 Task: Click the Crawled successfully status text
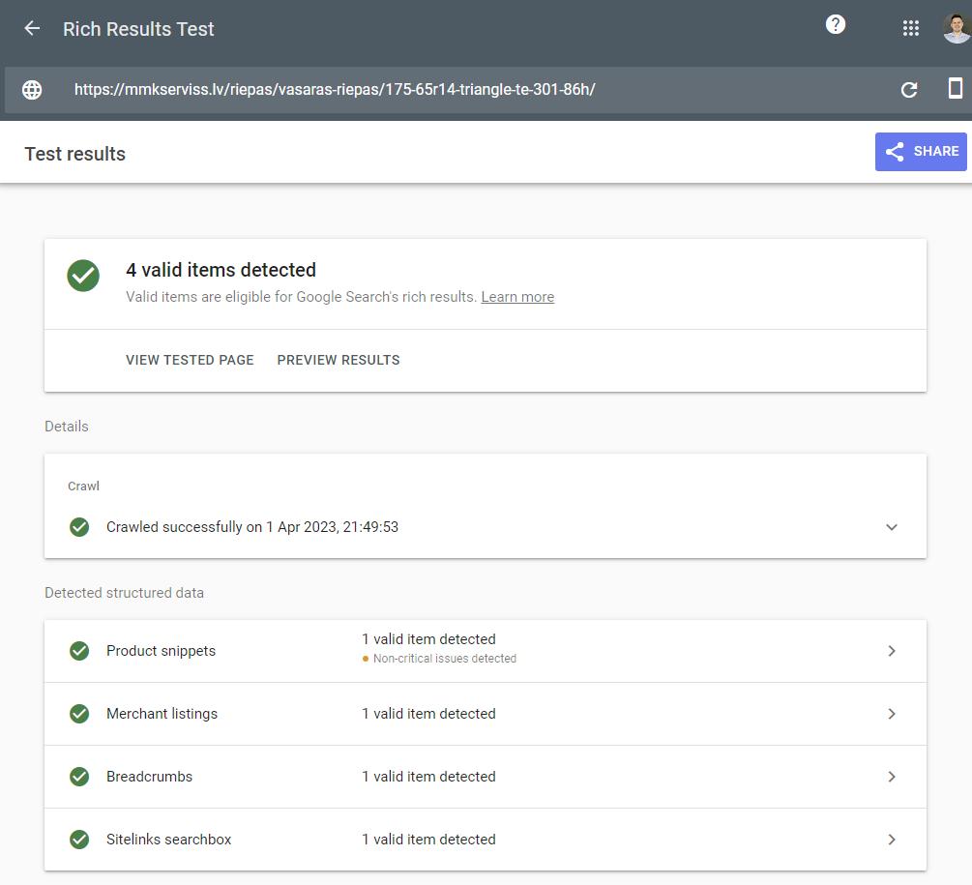[x=252, y=527]
